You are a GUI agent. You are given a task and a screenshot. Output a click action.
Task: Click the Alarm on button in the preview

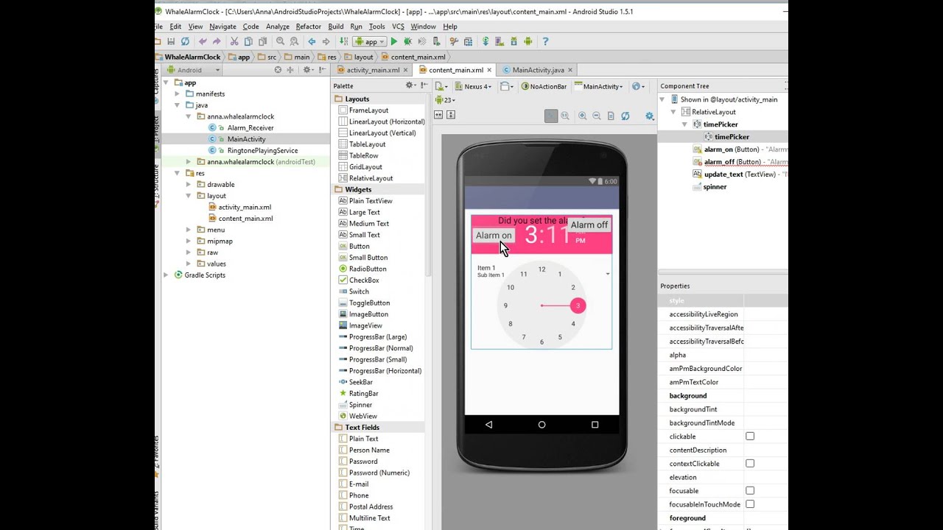pos(494,236)
